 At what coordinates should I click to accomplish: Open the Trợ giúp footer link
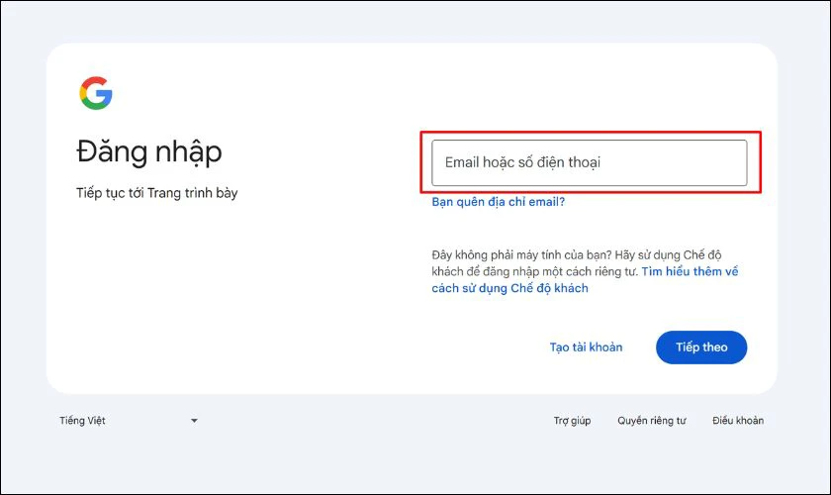click(573, 421)
